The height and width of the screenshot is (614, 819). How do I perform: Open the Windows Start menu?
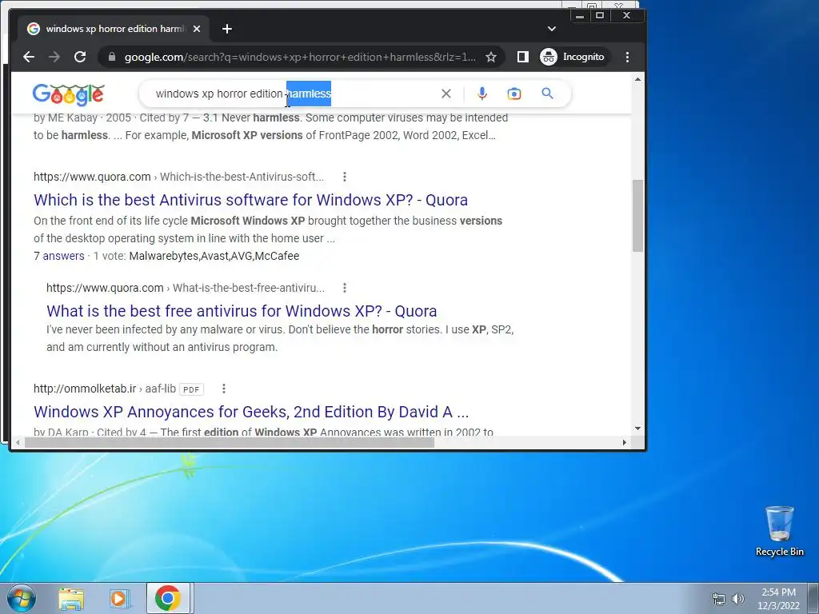[x=21, y=598]
